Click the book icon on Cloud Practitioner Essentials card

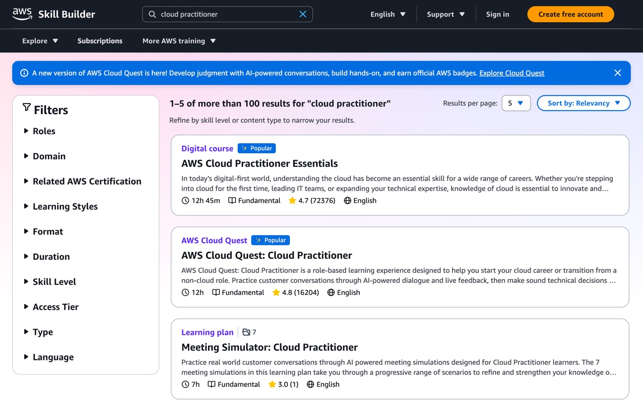[x=232, y=200]
